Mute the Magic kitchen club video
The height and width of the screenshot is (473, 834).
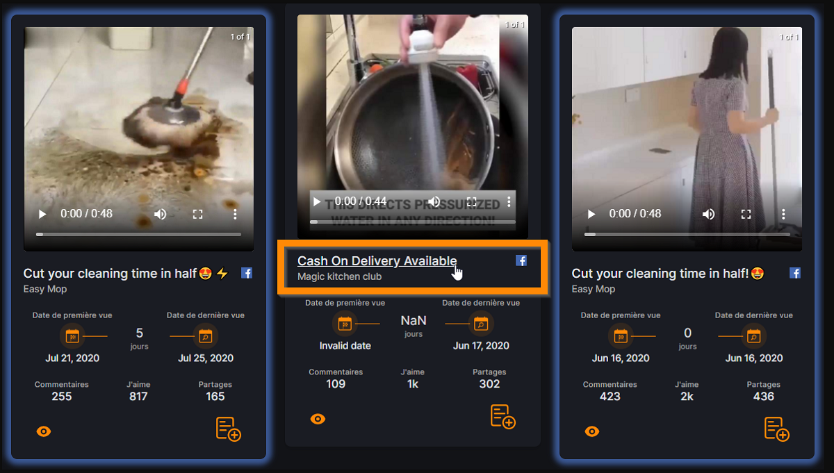tap(434, 201)
